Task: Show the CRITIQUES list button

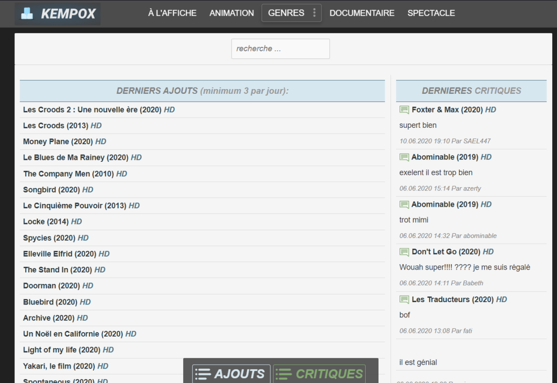Action: tap(319, 374)
